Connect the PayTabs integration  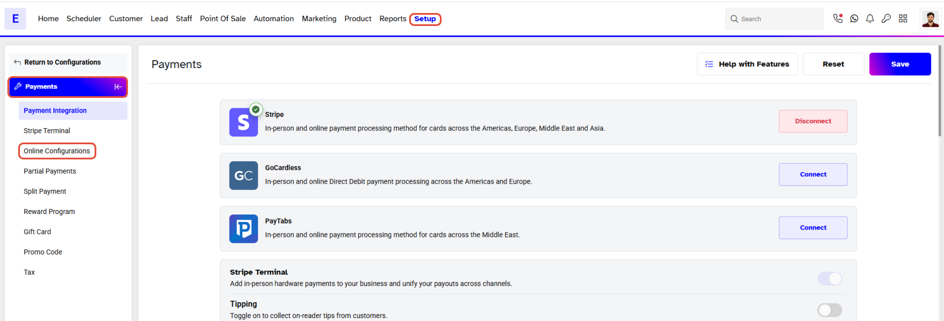coord(813,228)
